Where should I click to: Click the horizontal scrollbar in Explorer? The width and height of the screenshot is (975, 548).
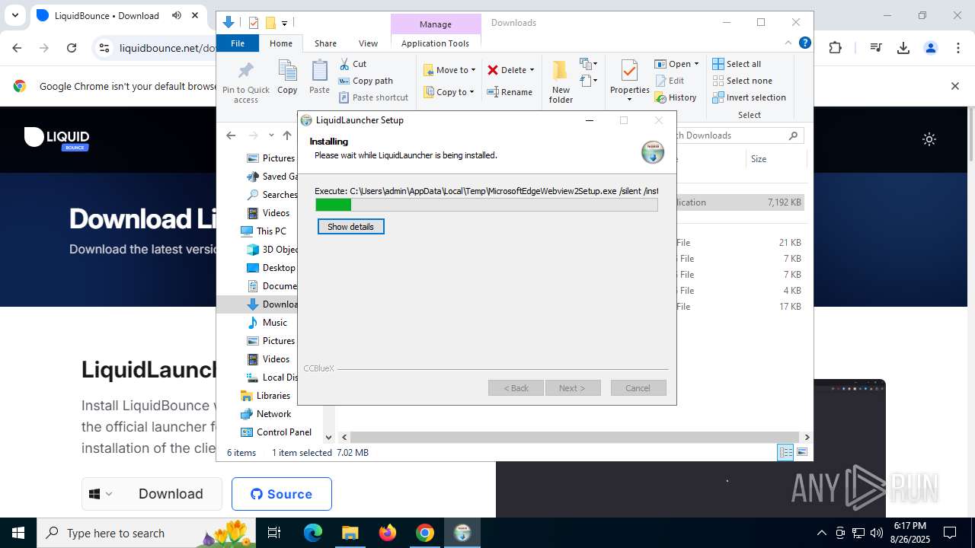(x=575, y=437)
